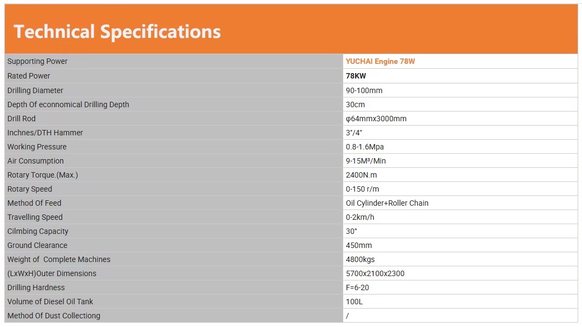582x327 pixels.
Task: Click the 5700x2100x2300 outer dimensions value
Action: [x=375, y=274]
